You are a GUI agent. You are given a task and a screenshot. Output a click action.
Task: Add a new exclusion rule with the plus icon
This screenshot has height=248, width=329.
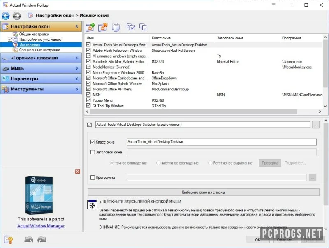pyautogui.click(x=90, y=27)
